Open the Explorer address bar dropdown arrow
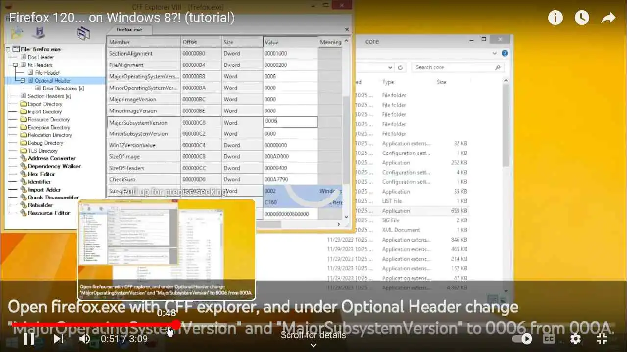The image size is (627, 352). coord(390,68)
